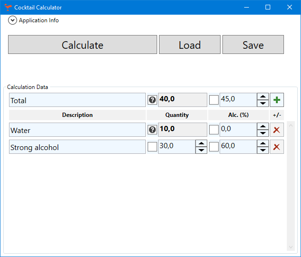Decrease Strong alcohol quantity with down arrow
The width and height of the screenshot is (301, 257).
click(201, 150)
